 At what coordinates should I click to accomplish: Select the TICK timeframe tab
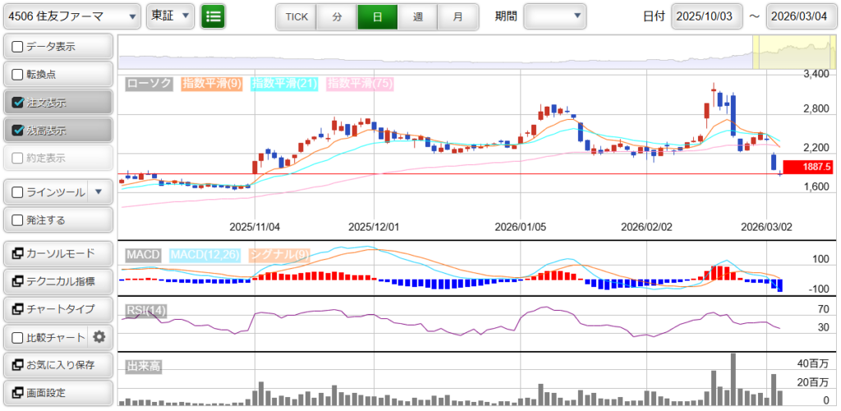click(296, 16)
